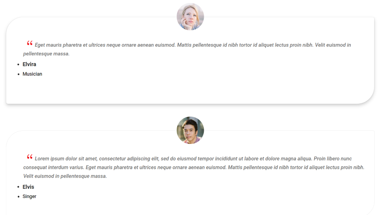This screenshot has width=384, height=215.
Task: Select the name Elvis
Action: coord(28,187)
